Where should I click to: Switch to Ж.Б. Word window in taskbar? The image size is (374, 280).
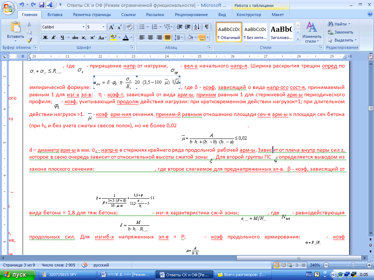click(126, 275)
